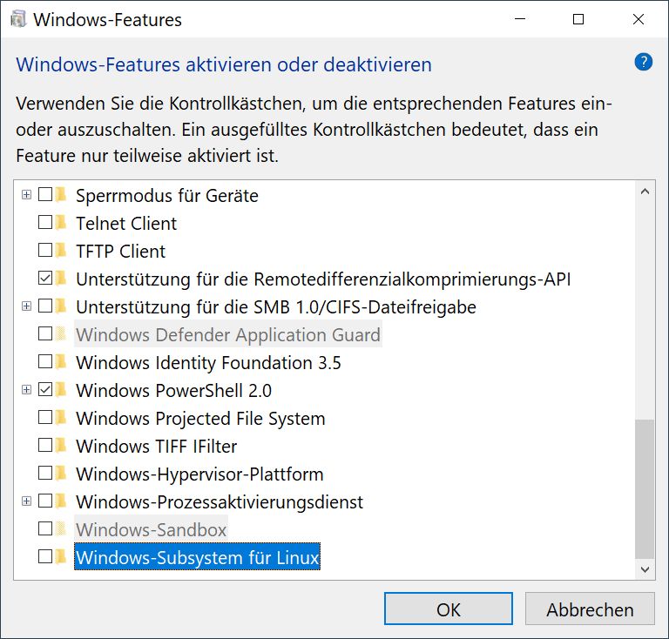Click folder icon beside Windows Projected File System
669x639 pixels.
61,417
